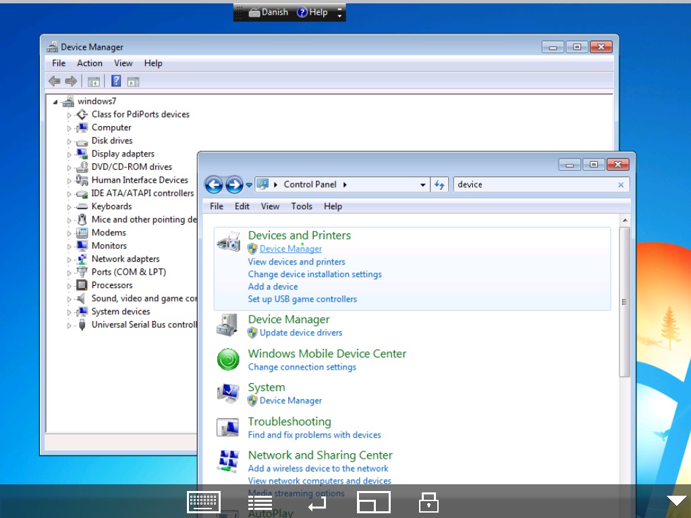Click Add a device link
Screen dimensions: 691x518
pyautogui.click(x=273, y=286)
